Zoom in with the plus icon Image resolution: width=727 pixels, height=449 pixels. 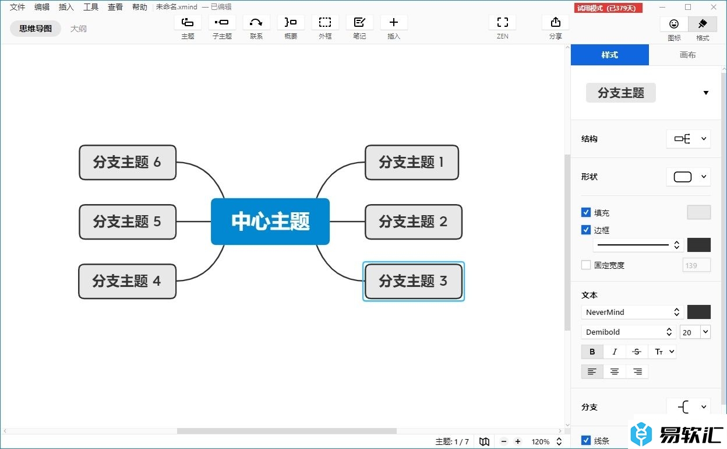coord(518,442)
